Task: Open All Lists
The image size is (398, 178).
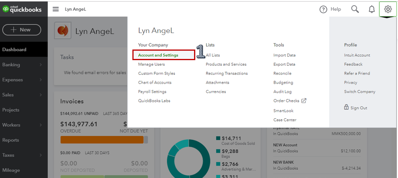Action: pyautogui.click(x=213, y=55)
